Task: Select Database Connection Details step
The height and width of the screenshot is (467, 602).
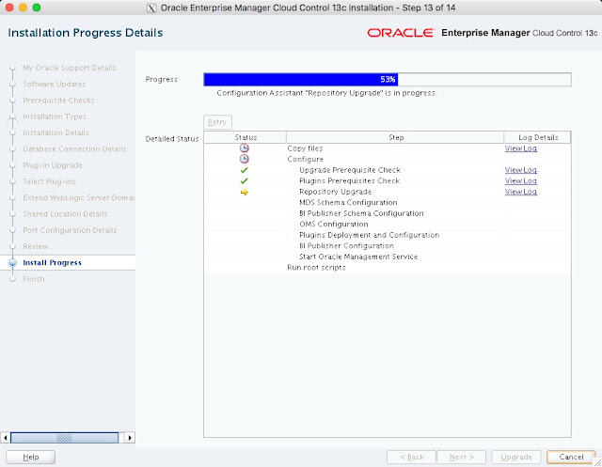Action: 74,149
